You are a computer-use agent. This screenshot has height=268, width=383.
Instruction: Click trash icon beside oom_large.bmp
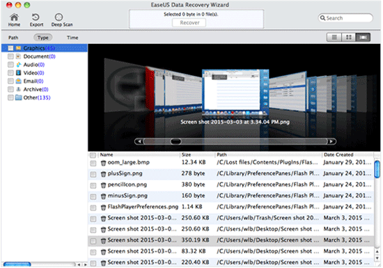pyautogui.click(x=103, y=163)
